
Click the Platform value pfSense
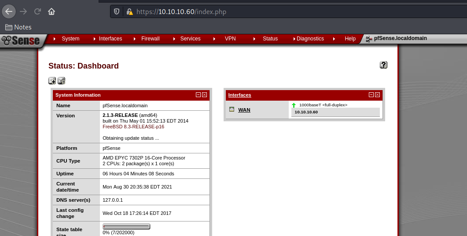coord(111,148)
